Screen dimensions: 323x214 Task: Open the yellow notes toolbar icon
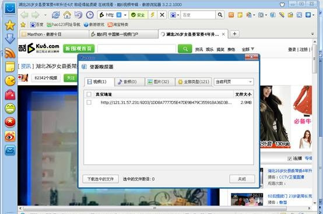pos(240,15)
